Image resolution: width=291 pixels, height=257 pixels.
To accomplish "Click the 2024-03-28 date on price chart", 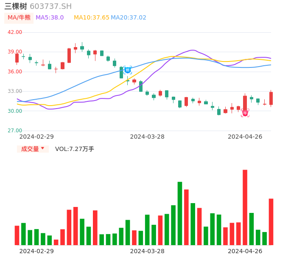I will tap(147, 137).
